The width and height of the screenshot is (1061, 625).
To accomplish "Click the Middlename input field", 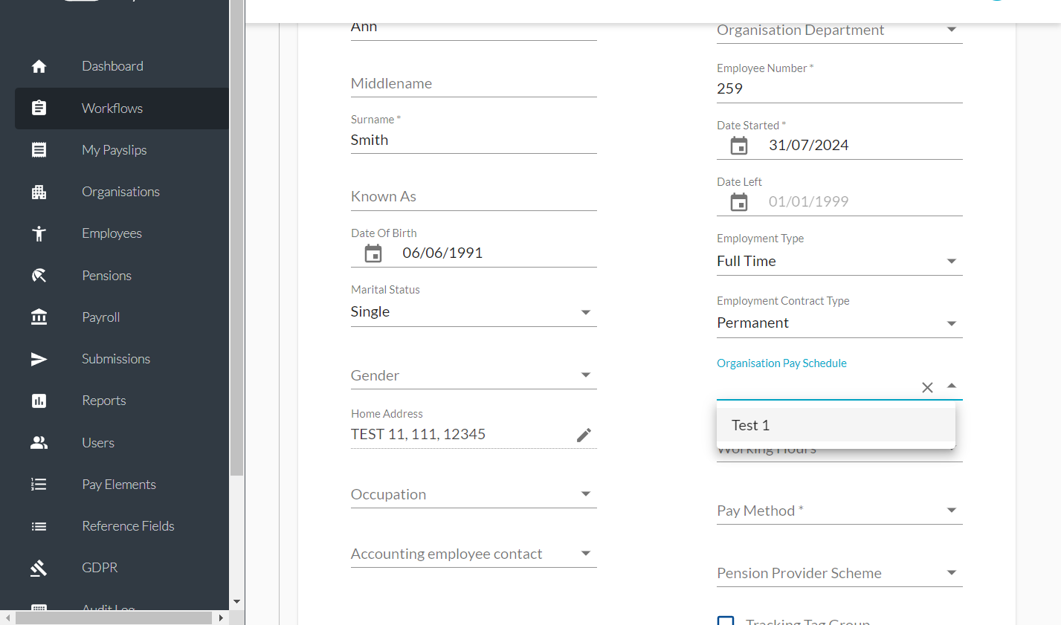I will 474,83.
